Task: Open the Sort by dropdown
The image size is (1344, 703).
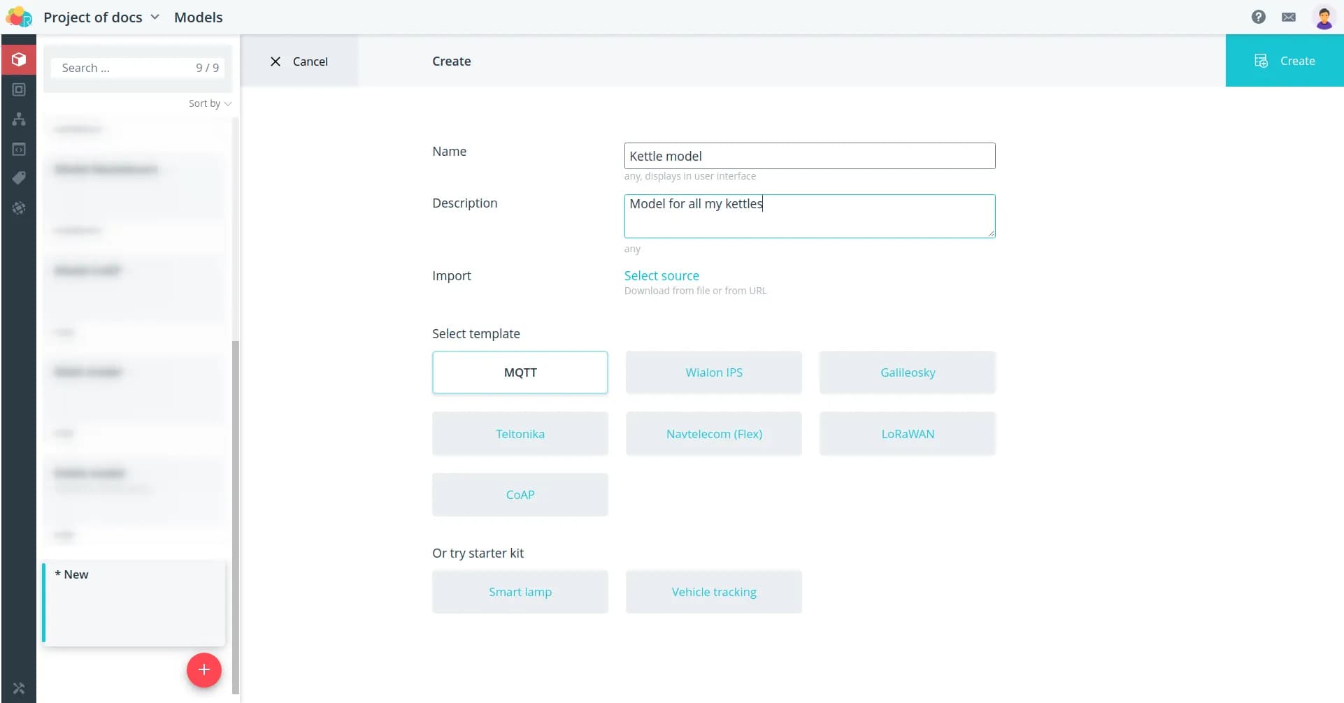Action: click(x=209, y=103)
